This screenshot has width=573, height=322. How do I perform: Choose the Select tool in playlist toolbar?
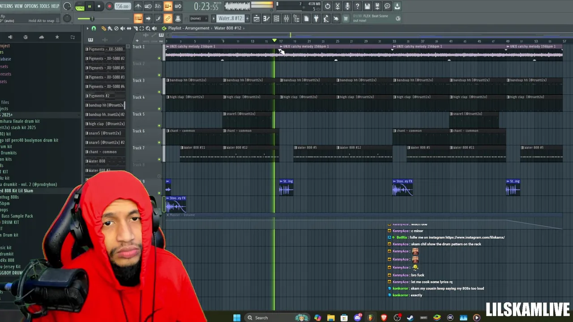pos(142,28)
